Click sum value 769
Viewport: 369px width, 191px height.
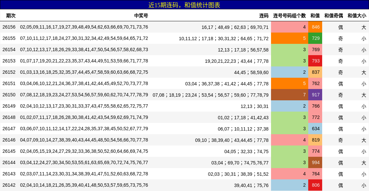pos(316,49)
